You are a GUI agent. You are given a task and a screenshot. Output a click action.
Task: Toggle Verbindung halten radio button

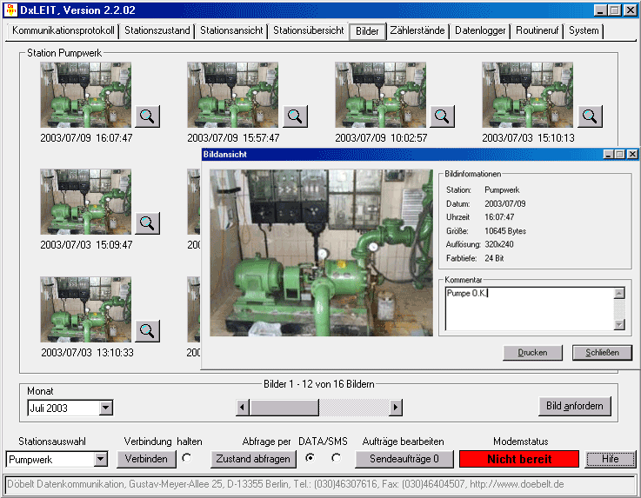187,458
